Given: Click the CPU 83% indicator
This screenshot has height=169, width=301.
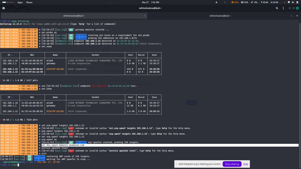Looking at the screenshot, I should [x=235, y=2].
